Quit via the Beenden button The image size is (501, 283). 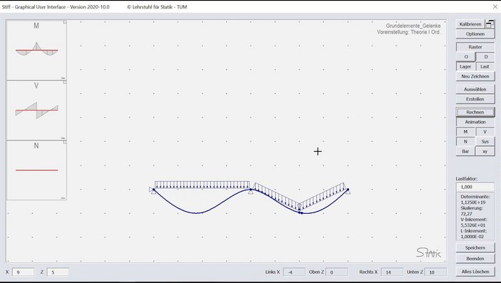[x=475, y=258]
